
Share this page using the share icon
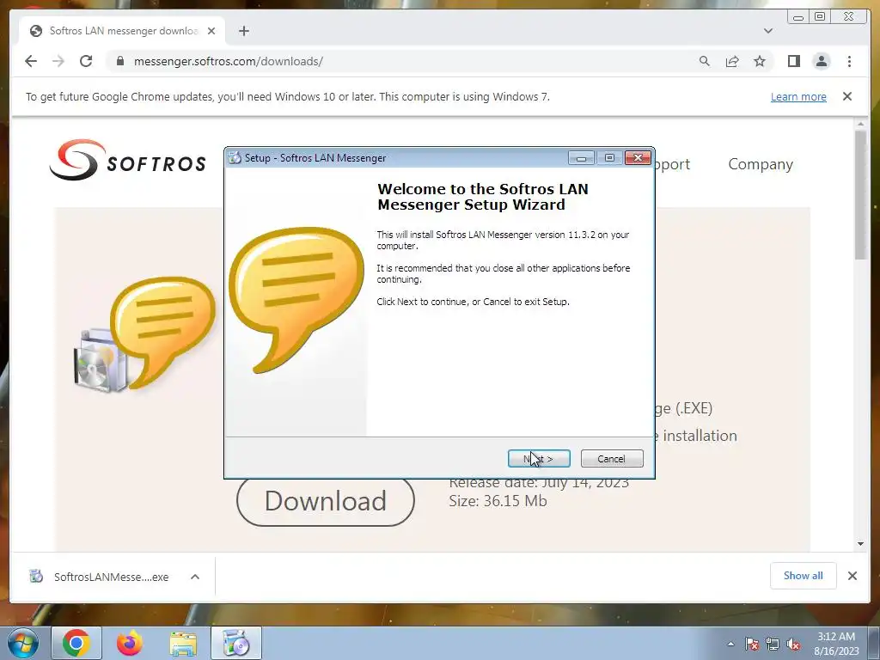732,61
